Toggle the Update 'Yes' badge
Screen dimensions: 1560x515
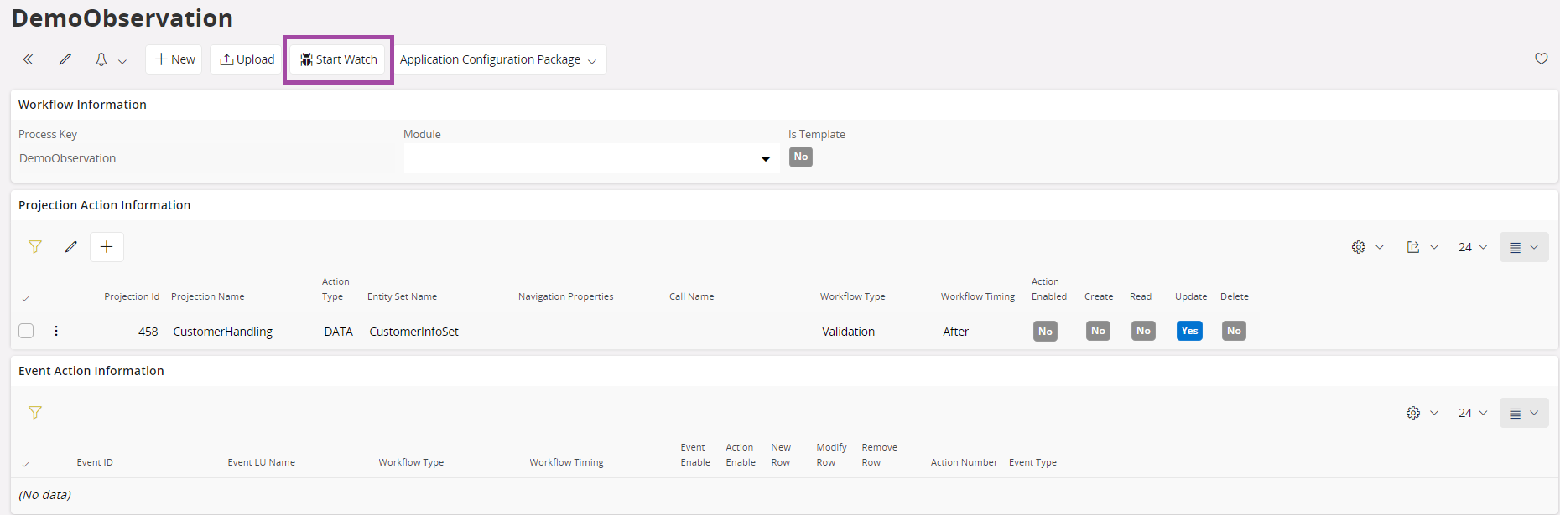point(1189,331)
